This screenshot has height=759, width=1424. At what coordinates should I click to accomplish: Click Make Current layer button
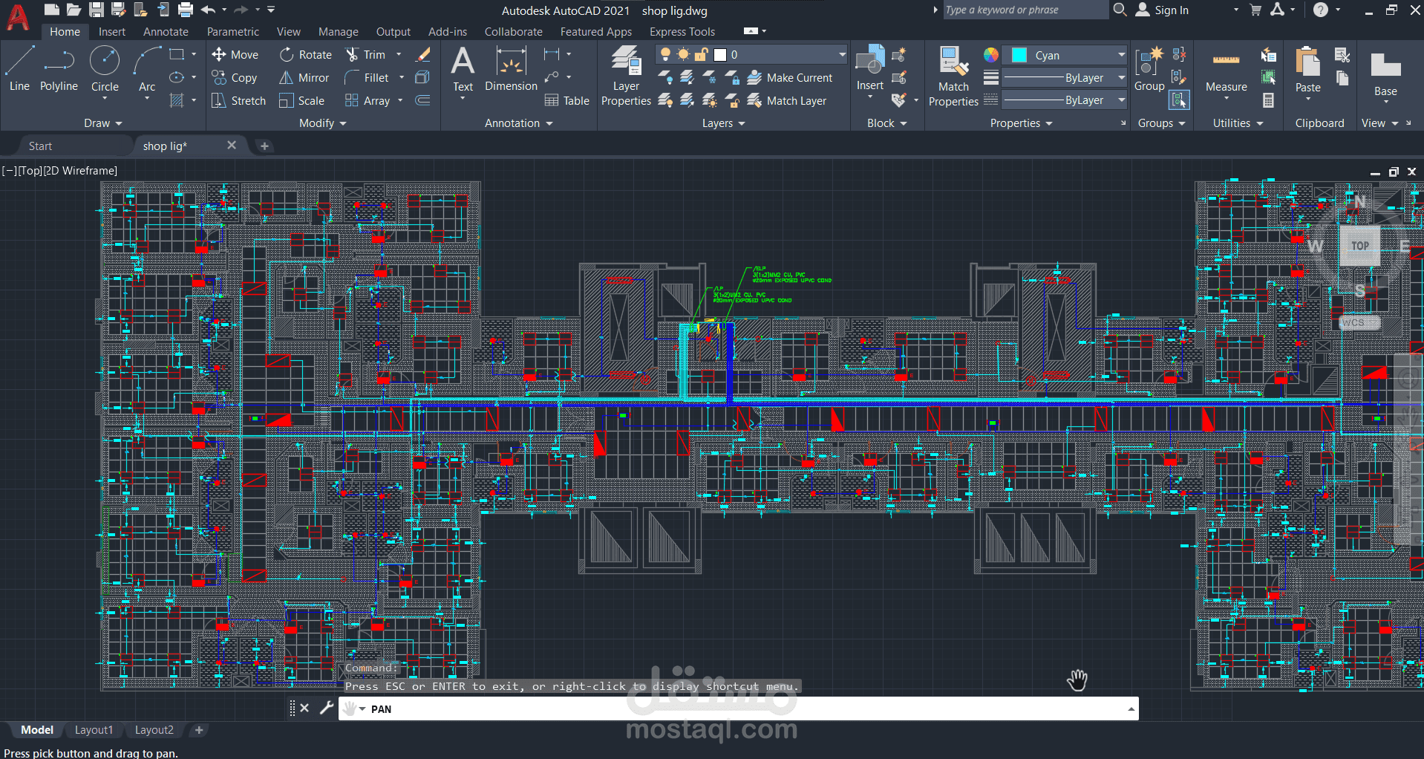click(x=790, y=77)
